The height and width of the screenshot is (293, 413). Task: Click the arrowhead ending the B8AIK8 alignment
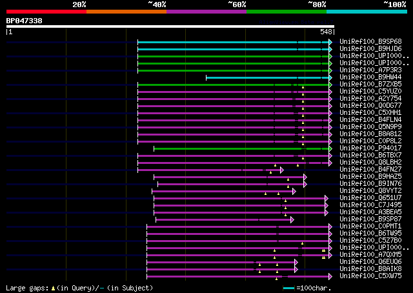tap(296, 270)
